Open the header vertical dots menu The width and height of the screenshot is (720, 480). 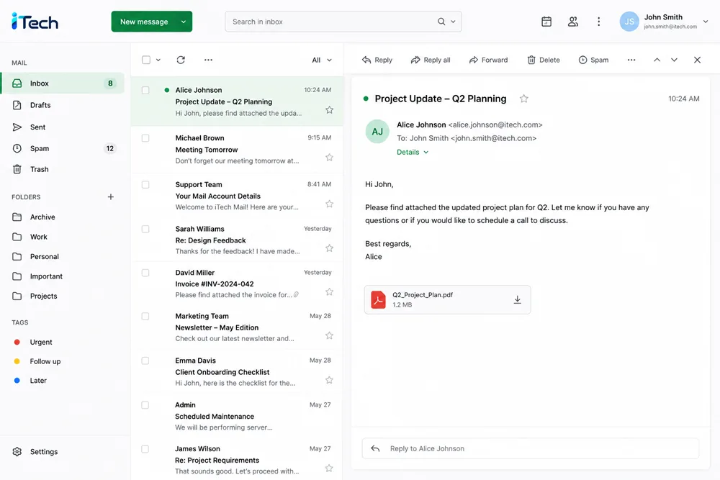[599, 22]
